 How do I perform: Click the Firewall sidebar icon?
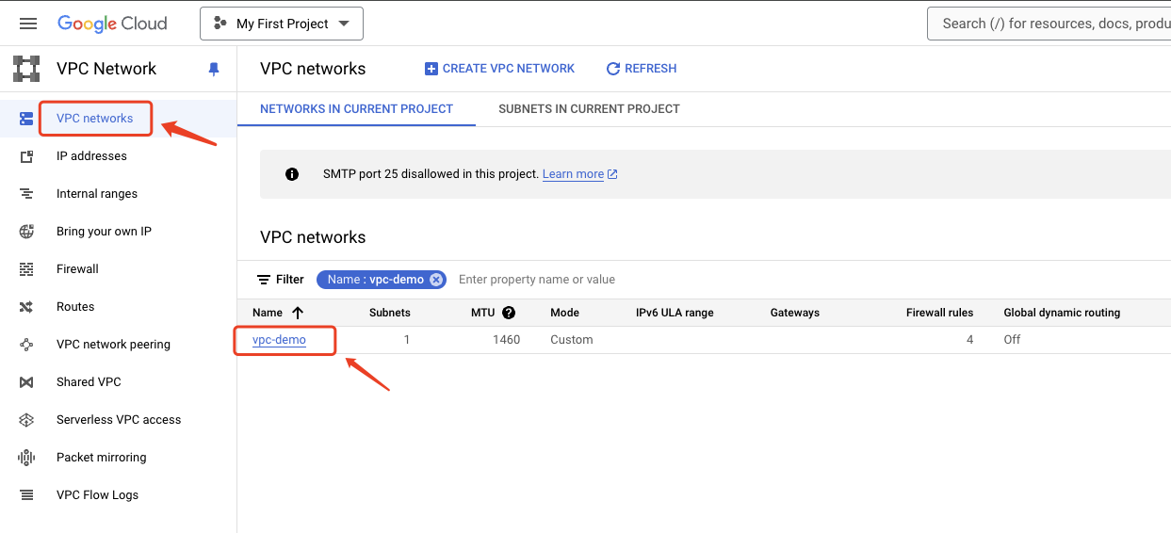26,269
